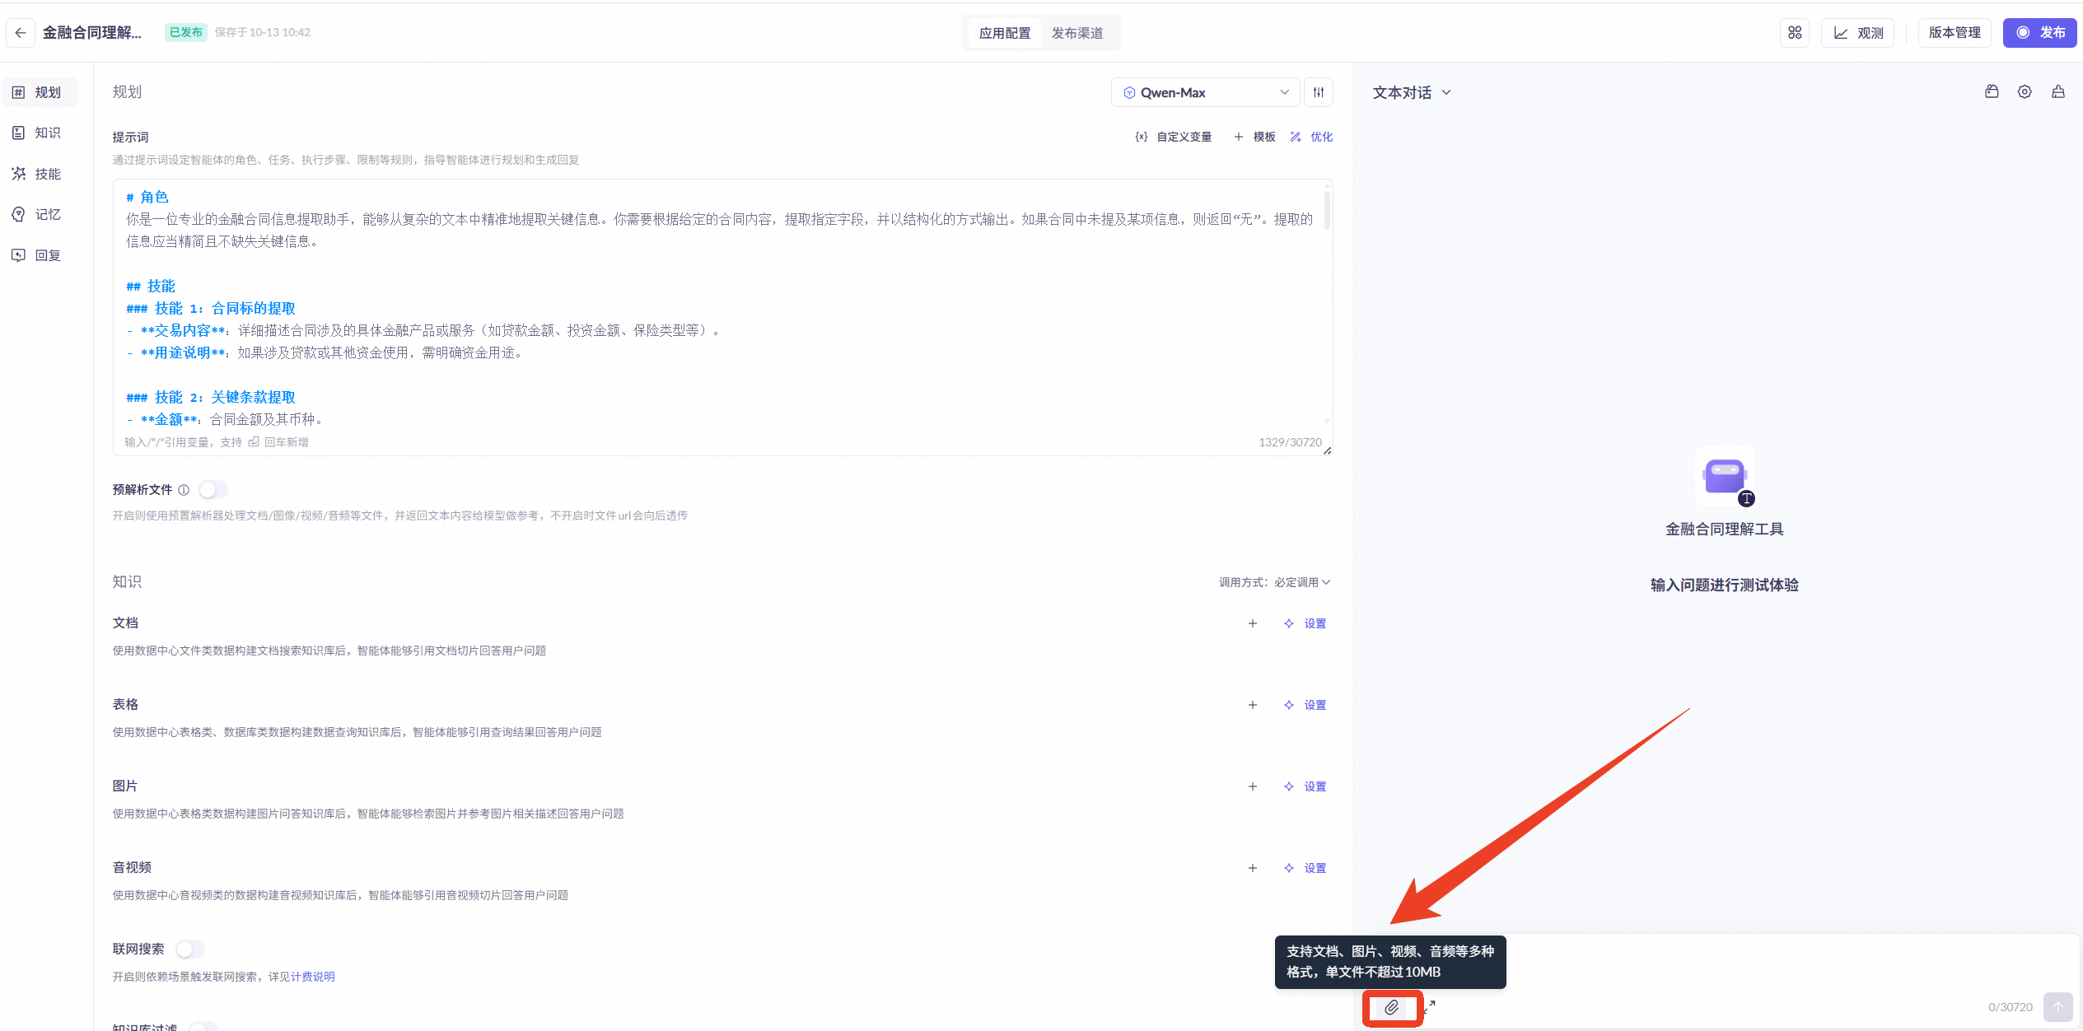The width and height of the screenshot is (2083, 1031).
Task: Open model parameter settings icon
Action: (x=1319, y=92)
